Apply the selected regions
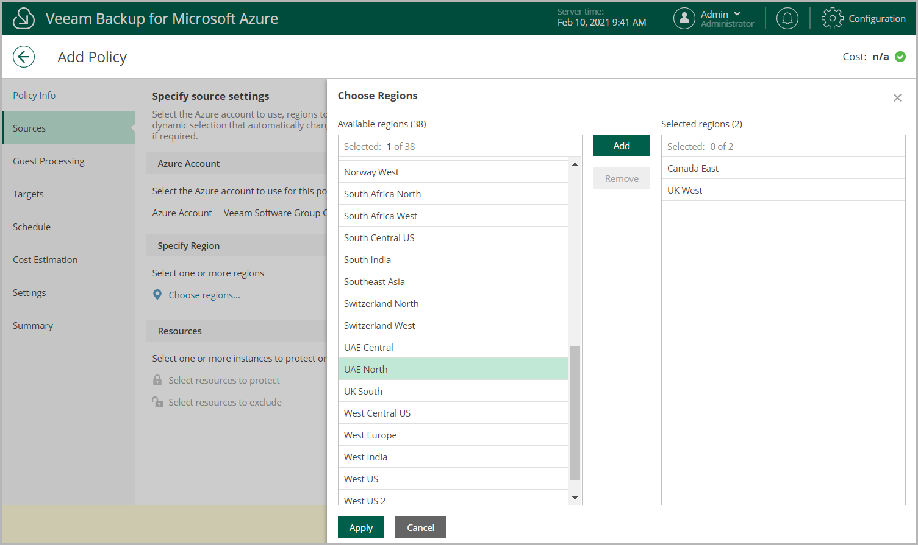918x545 pixels. [361, 527]
